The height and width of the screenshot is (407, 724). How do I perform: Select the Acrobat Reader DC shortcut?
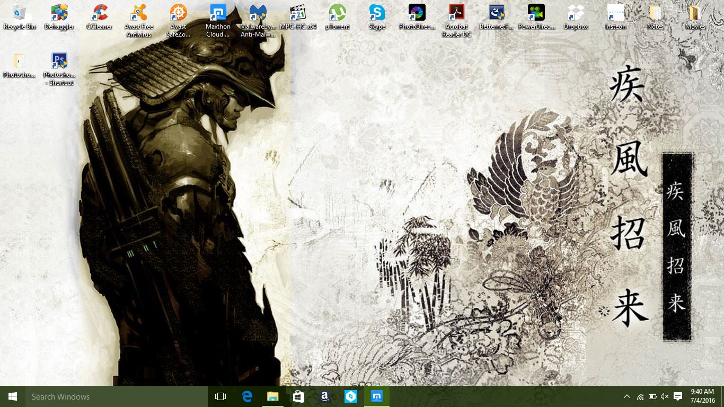pyautogui.click(x=456, y=21)
